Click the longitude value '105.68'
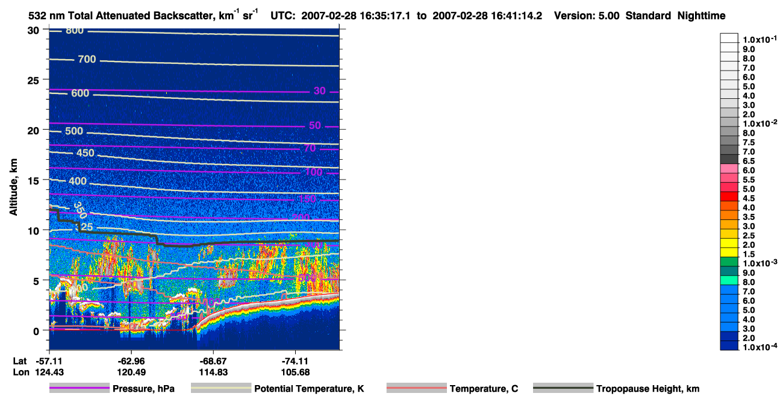Screen dimensions: 783x402 (x=295, y=372)
